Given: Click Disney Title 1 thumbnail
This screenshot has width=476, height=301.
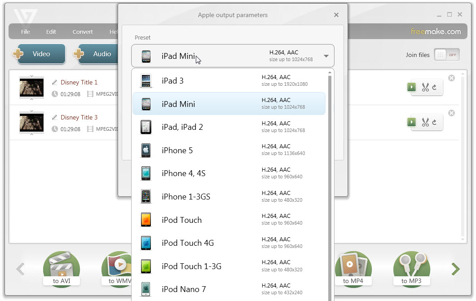Looking at the screenshot, I should coord(31,88).
